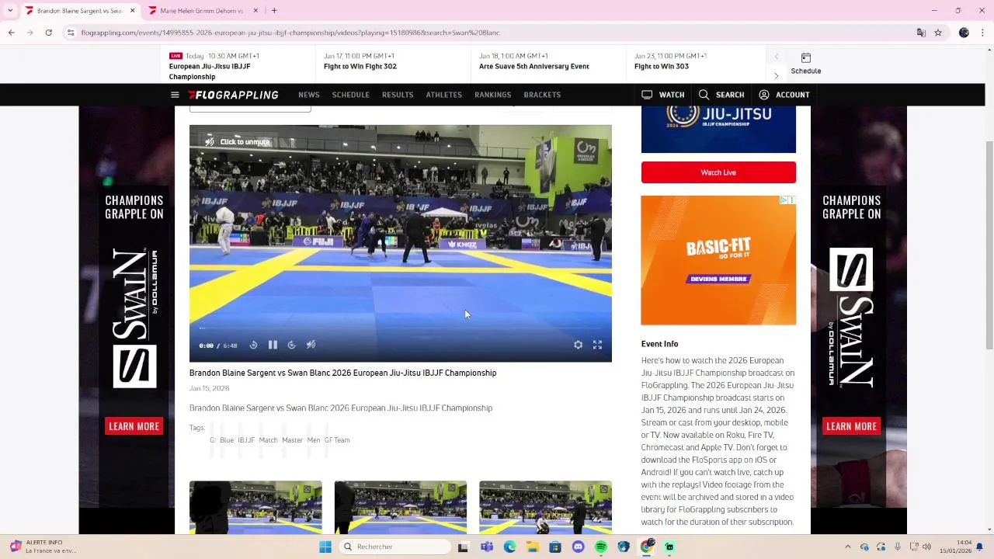Open the Account menu
The height and width of the screenshot is (559, 994).
[784, 95]
